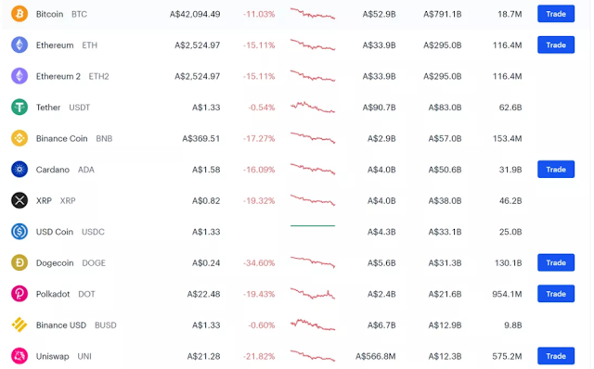The image size is (594, 369).
Task: Click the Binance USD yellow icon
Action: (19, 324)
